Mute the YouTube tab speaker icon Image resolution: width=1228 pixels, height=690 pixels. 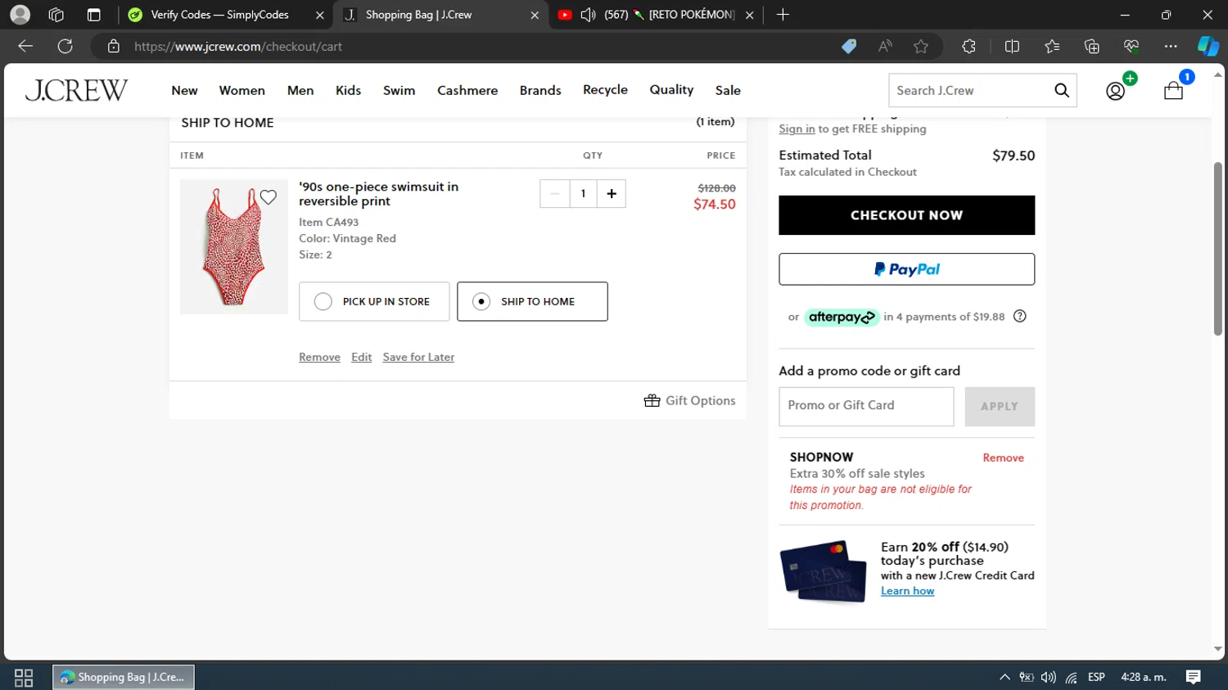click(588, 15)
